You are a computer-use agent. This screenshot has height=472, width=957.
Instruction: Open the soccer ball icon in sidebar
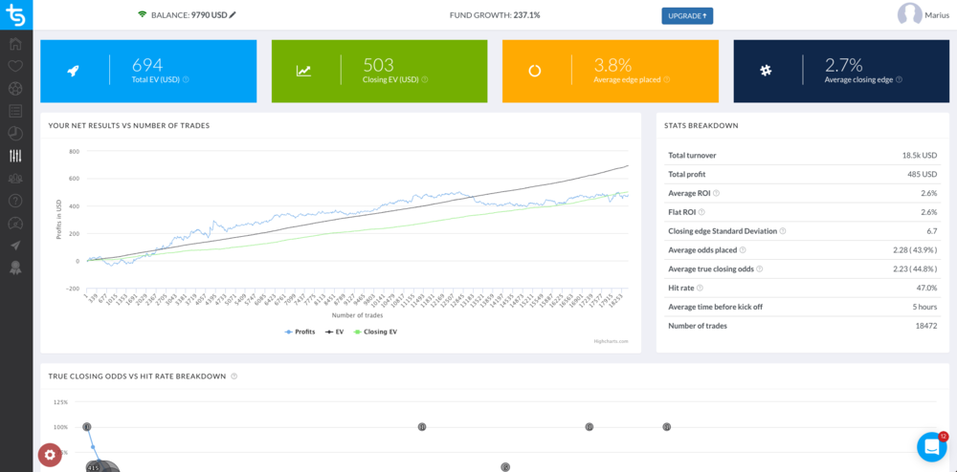(16, 88)
